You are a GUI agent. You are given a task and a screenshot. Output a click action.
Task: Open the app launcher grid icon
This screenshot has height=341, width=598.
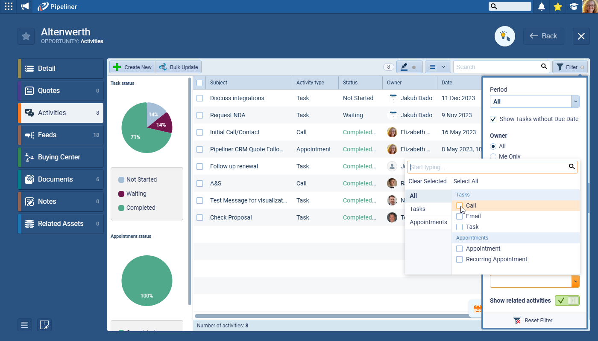tap(8, 6)
